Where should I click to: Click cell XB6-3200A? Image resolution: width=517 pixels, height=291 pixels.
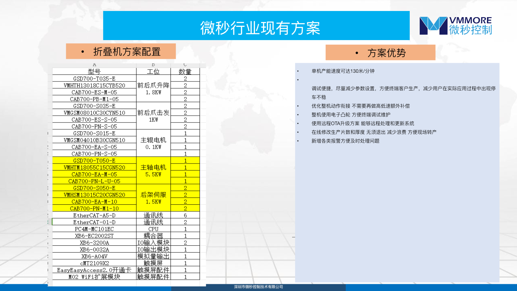[94, 242]
